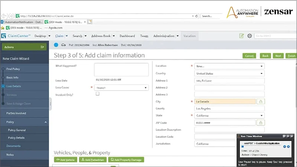Expand the Desktop menu arrow
The image size is (297, 167).
tap(49, 36)
